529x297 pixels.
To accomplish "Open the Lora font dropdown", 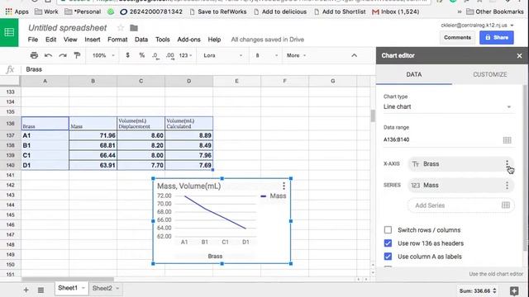I will click(x=222, y=55).
